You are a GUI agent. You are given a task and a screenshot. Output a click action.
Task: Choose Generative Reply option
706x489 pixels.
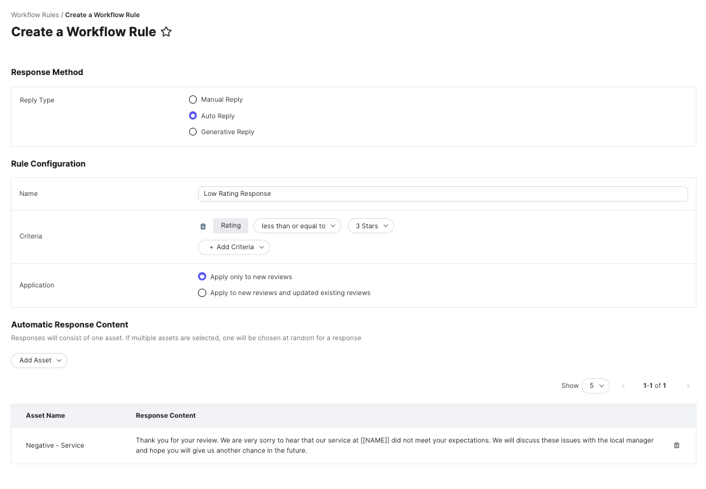pyautogui.click(x=193, y=132)
